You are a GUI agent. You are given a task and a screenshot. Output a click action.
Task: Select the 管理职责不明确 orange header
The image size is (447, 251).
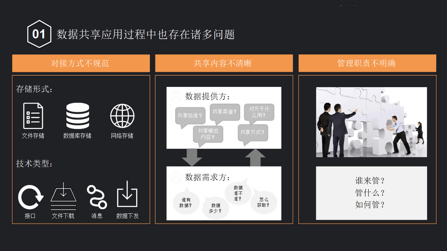coord(367,63)
